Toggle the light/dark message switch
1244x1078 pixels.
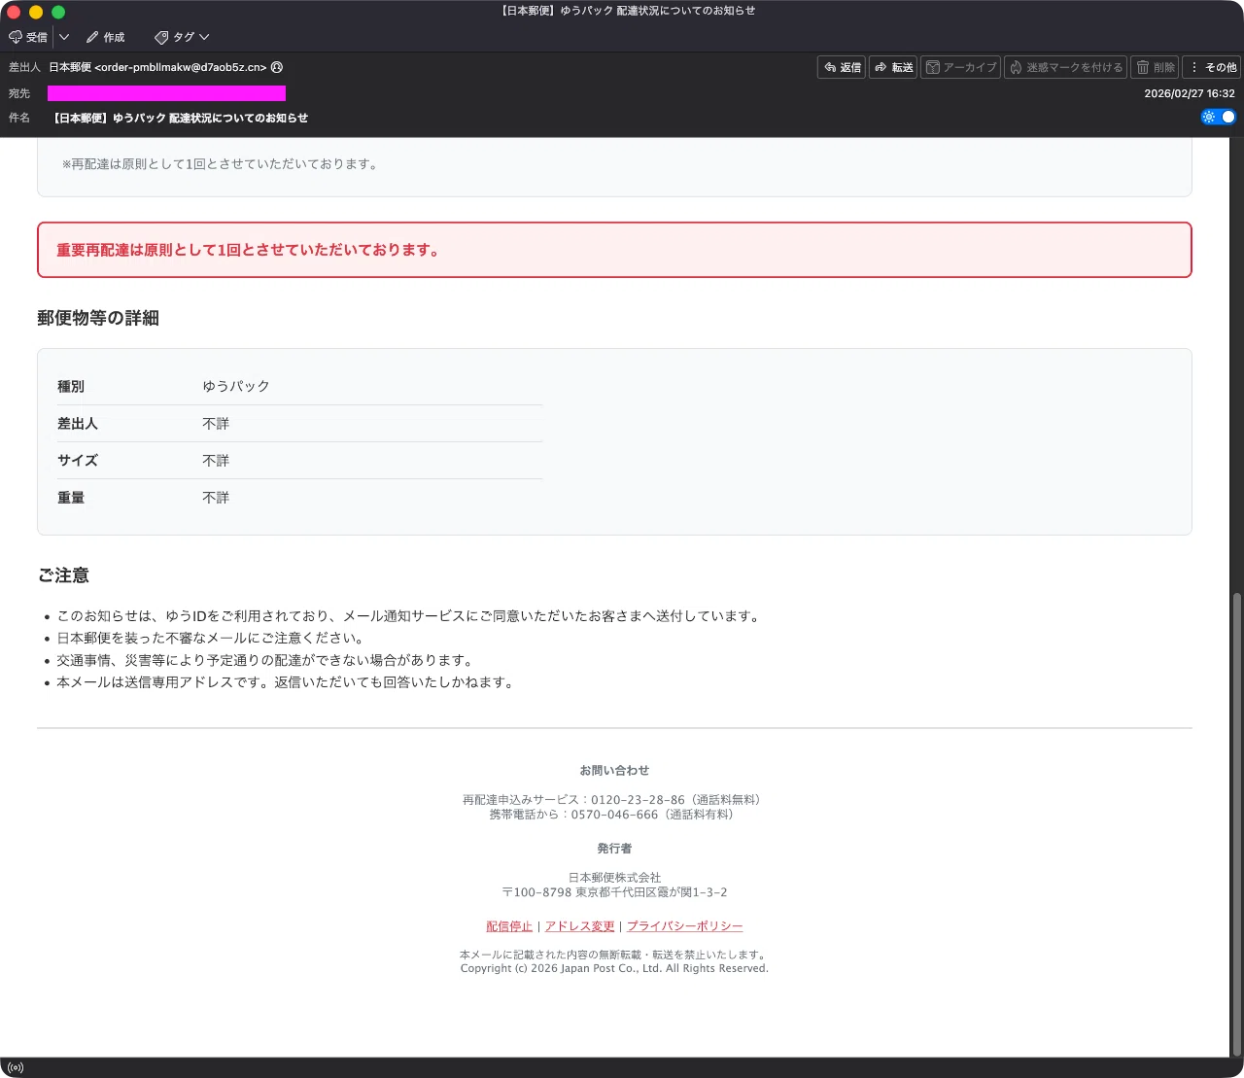click(x=1219, y=117)
